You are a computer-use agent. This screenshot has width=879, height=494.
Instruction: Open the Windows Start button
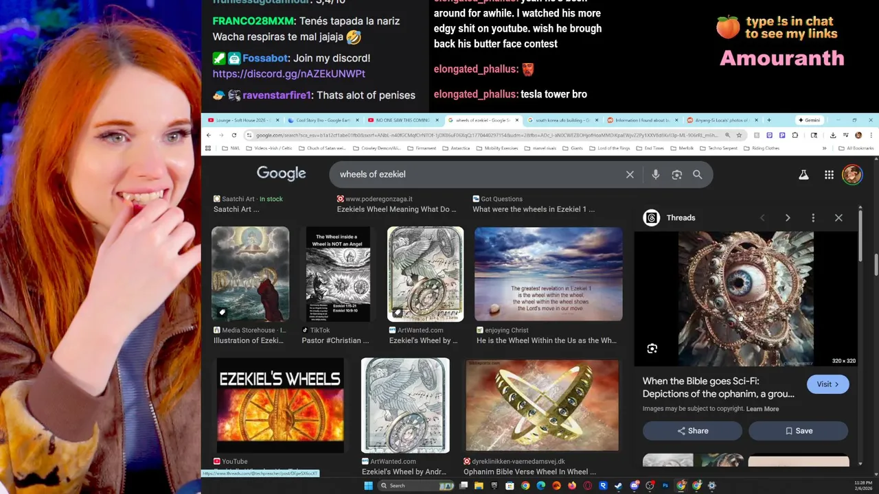pyautogui.click(x=369, y=486)
